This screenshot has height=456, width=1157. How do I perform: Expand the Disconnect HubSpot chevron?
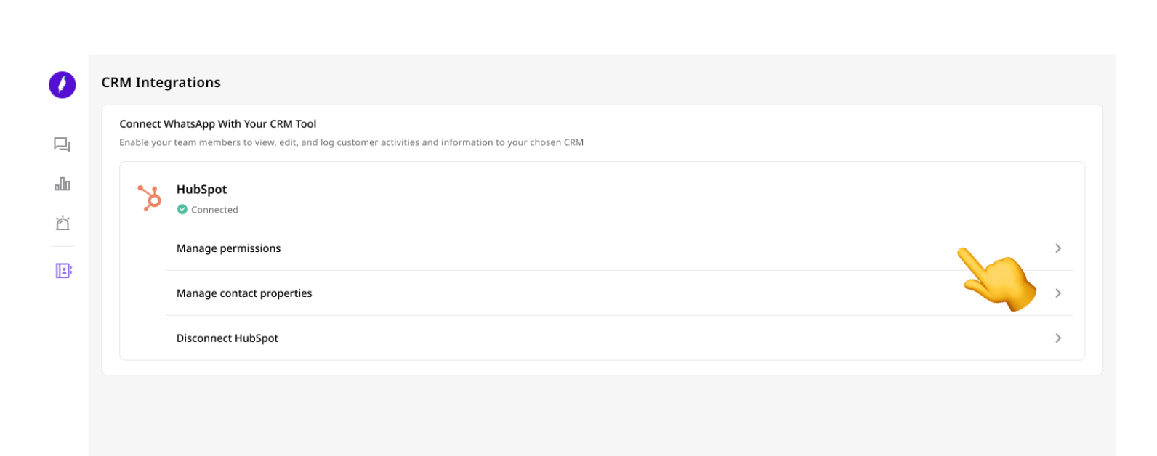pyautogui.click(x=1058, y=338)
